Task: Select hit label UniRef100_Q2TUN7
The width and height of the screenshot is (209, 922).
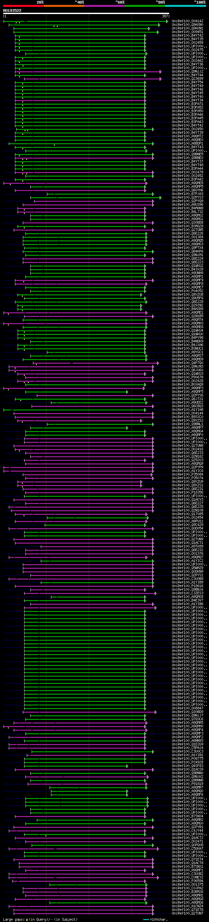Action: tap(187, 913)
